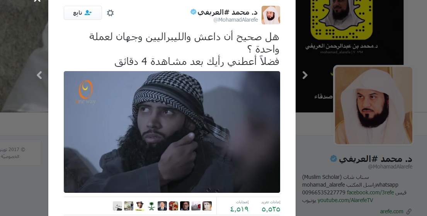Visit the arefe.com website link
Image resolution: width=427 pixels, height=216 pixels.
[x=391, y=211]
